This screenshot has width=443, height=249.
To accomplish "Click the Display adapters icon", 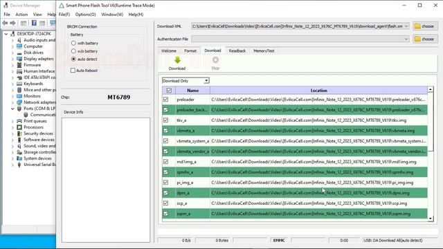I will [x=19, y=59].
